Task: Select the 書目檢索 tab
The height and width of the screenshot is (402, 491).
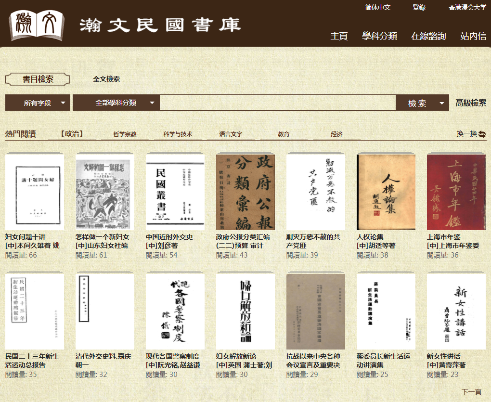Action: click(x=38, y=79)
